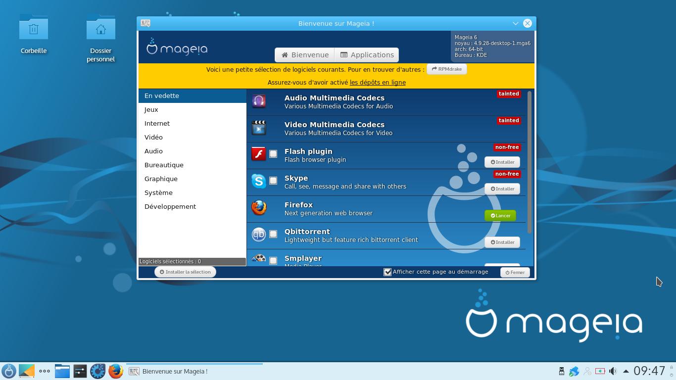Click the Firefox icon in the list
The width and height of the screenshot is (676, 380).
pyautogui.click(x=258, y=208)
